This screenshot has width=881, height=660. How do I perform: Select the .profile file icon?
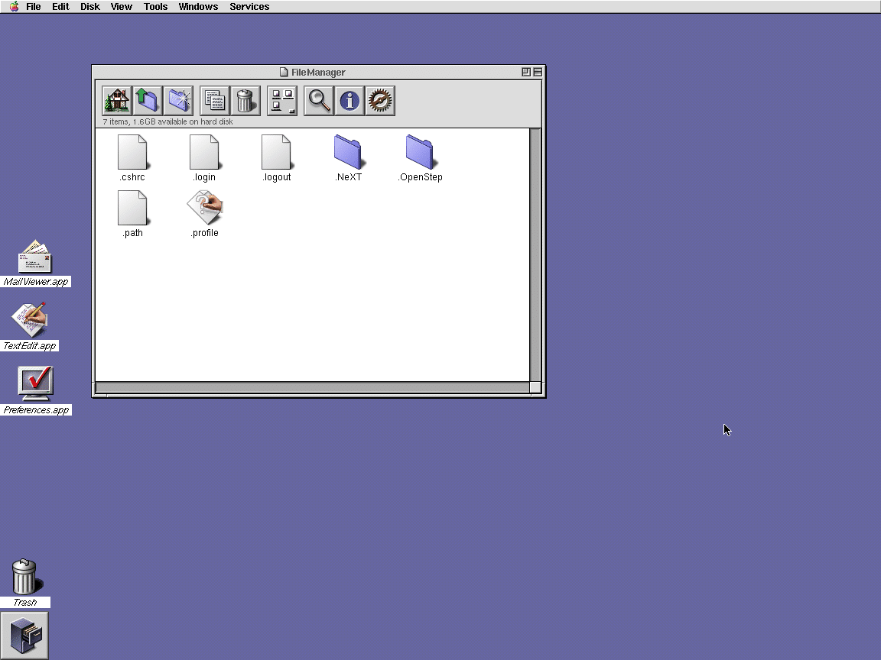click(204, 208)
